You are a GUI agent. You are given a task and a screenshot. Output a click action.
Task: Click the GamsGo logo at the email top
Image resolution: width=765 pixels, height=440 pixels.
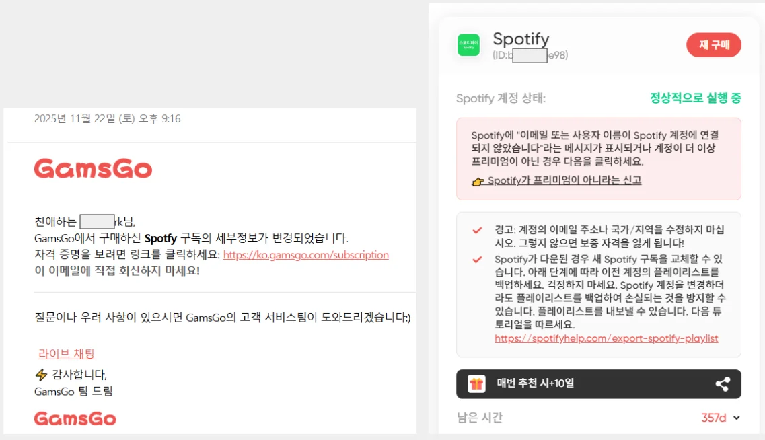click(93, 170)
